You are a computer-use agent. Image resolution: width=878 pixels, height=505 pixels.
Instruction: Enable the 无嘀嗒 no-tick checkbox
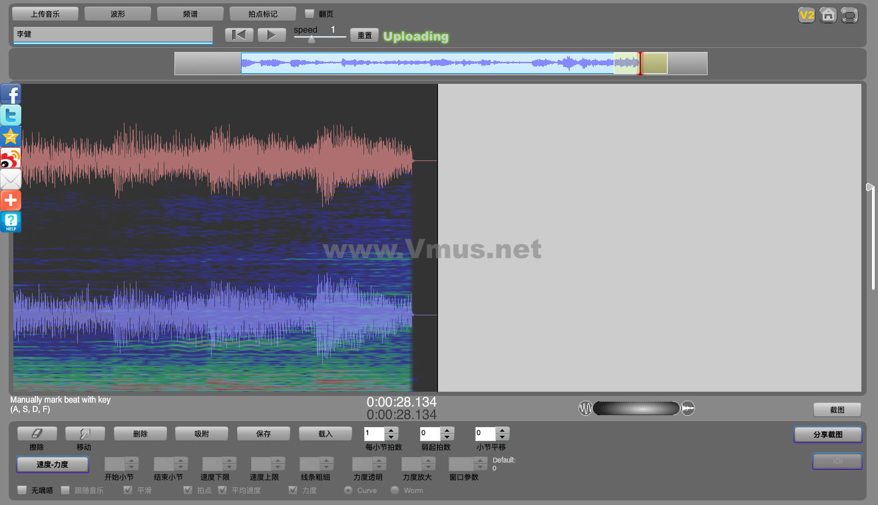click(x=22, y=490)
